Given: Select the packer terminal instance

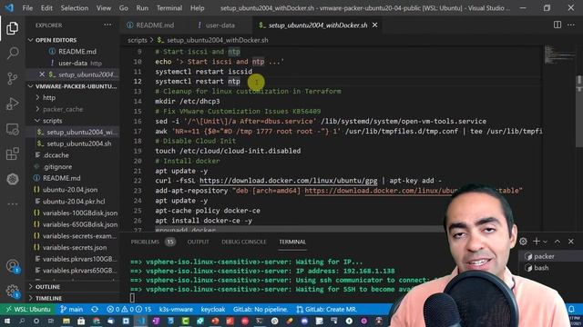Looking at the screenshot, I should tap(544, 256).
